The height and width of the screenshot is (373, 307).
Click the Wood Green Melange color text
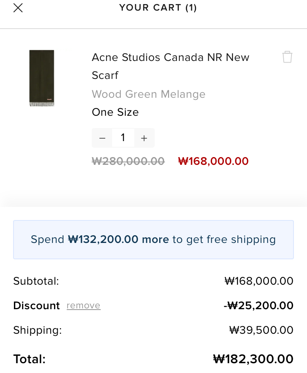coord(149,94)
